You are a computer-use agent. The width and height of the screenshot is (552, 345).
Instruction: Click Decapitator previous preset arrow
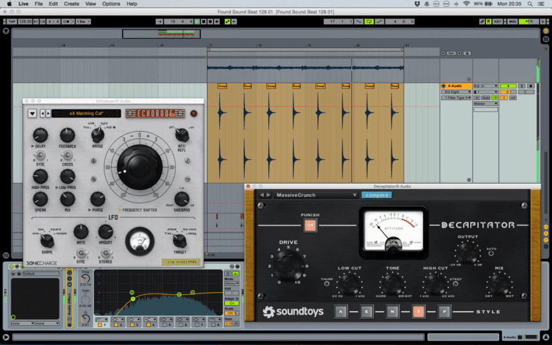click(262, 195)
